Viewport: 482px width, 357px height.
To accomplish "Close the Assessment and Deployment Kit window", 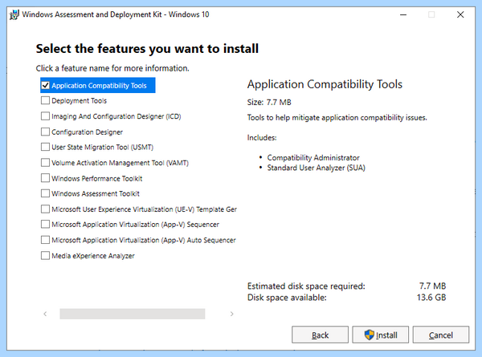I will [x=460, y=14].
